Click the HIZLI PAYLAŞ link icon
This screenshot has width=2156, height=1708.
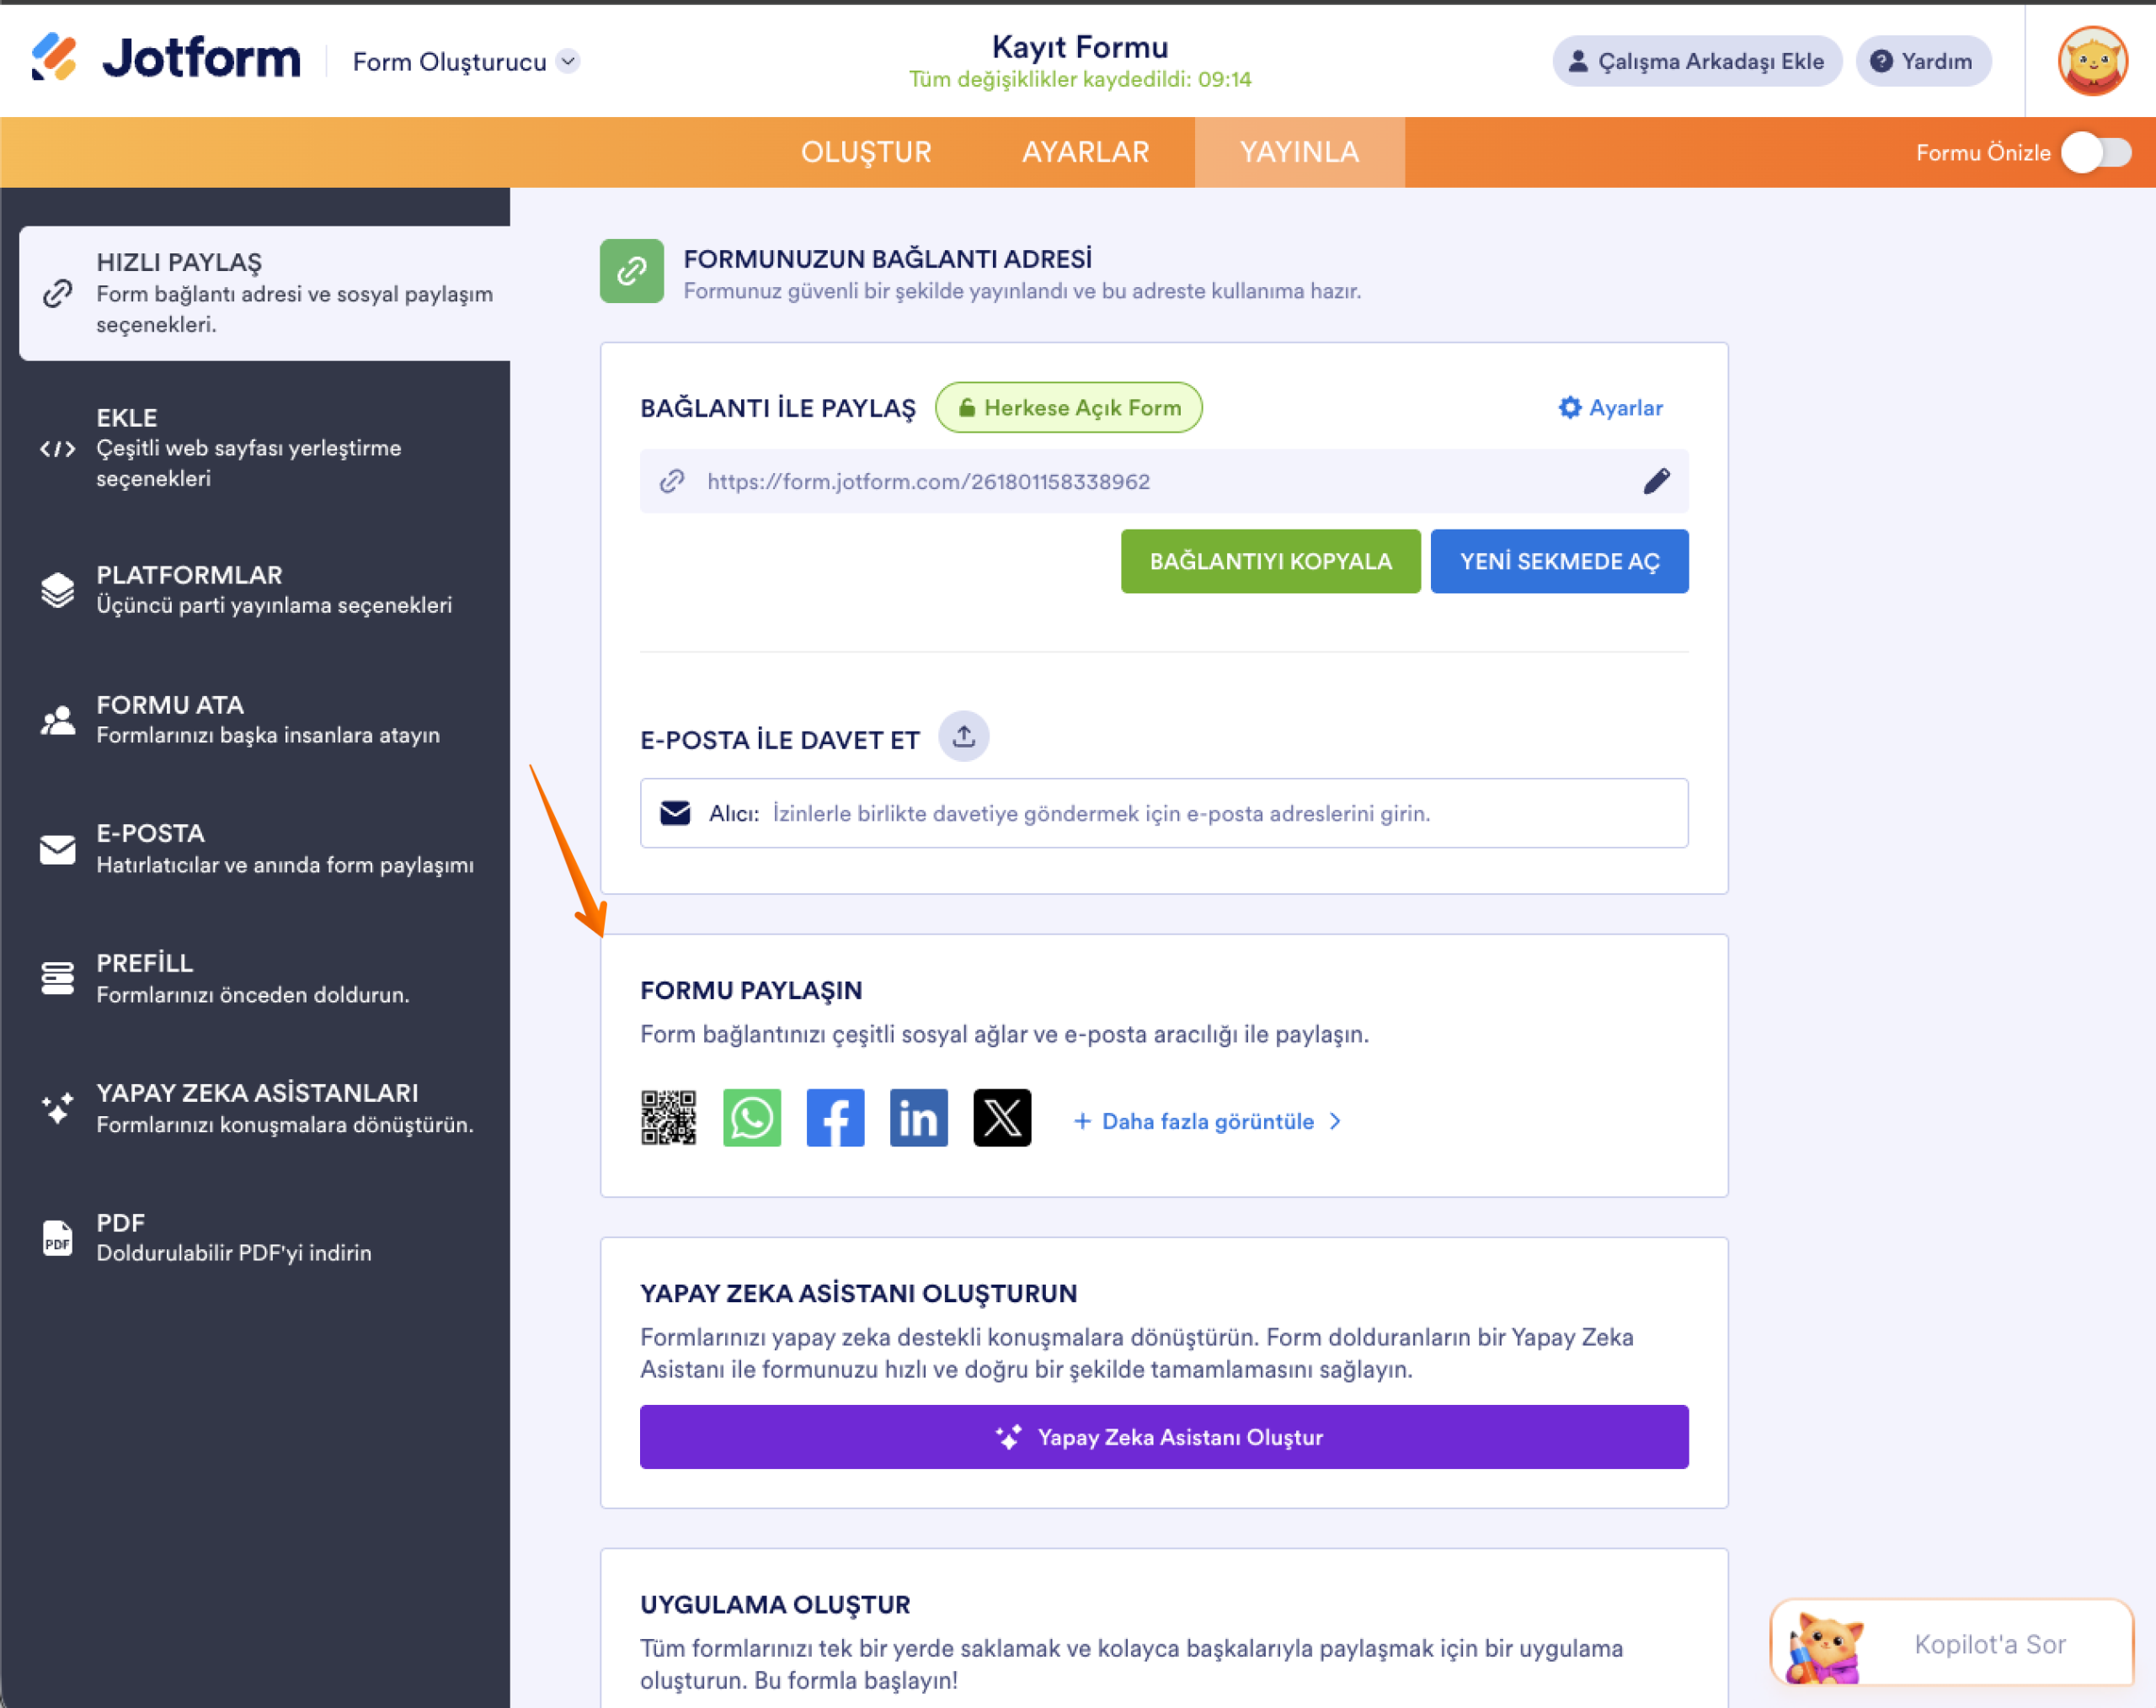57,293
